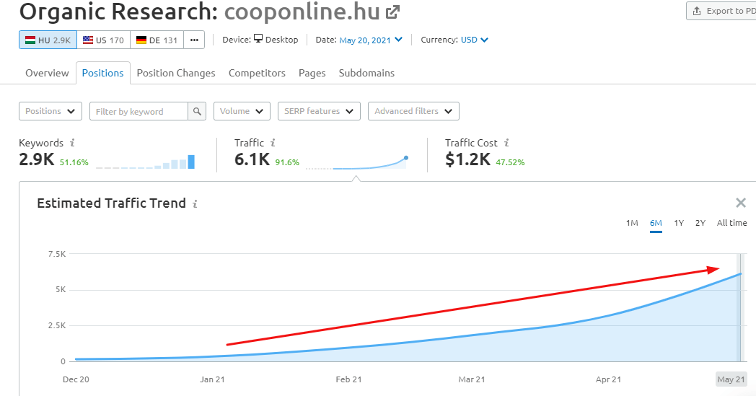
Task: Open the SERP features dropdown
Action: click(x=319, y=111)
